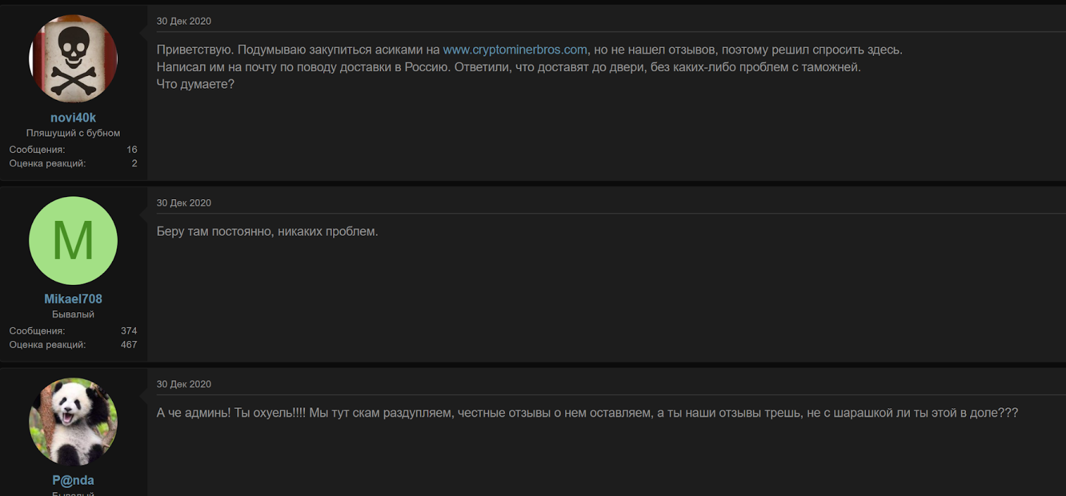This screenshot has width=1066, height=496.
Task: Click novi40k's reaction score of 2
Action: pos(135,163)
